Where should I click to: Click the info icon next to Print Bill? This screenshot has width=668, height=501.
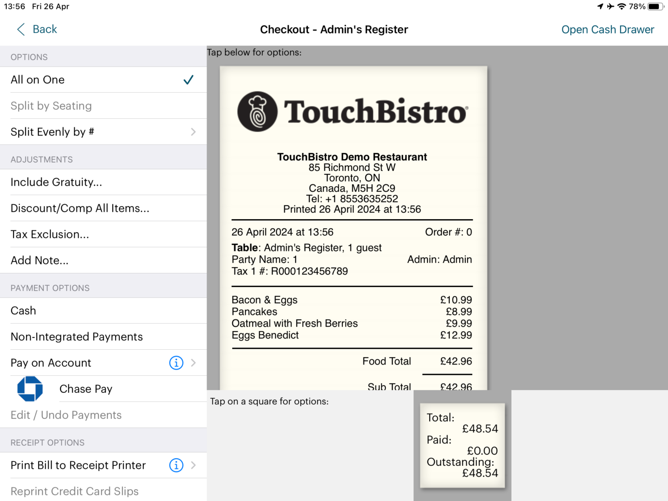pyautogui.click(x=176, y=465)
